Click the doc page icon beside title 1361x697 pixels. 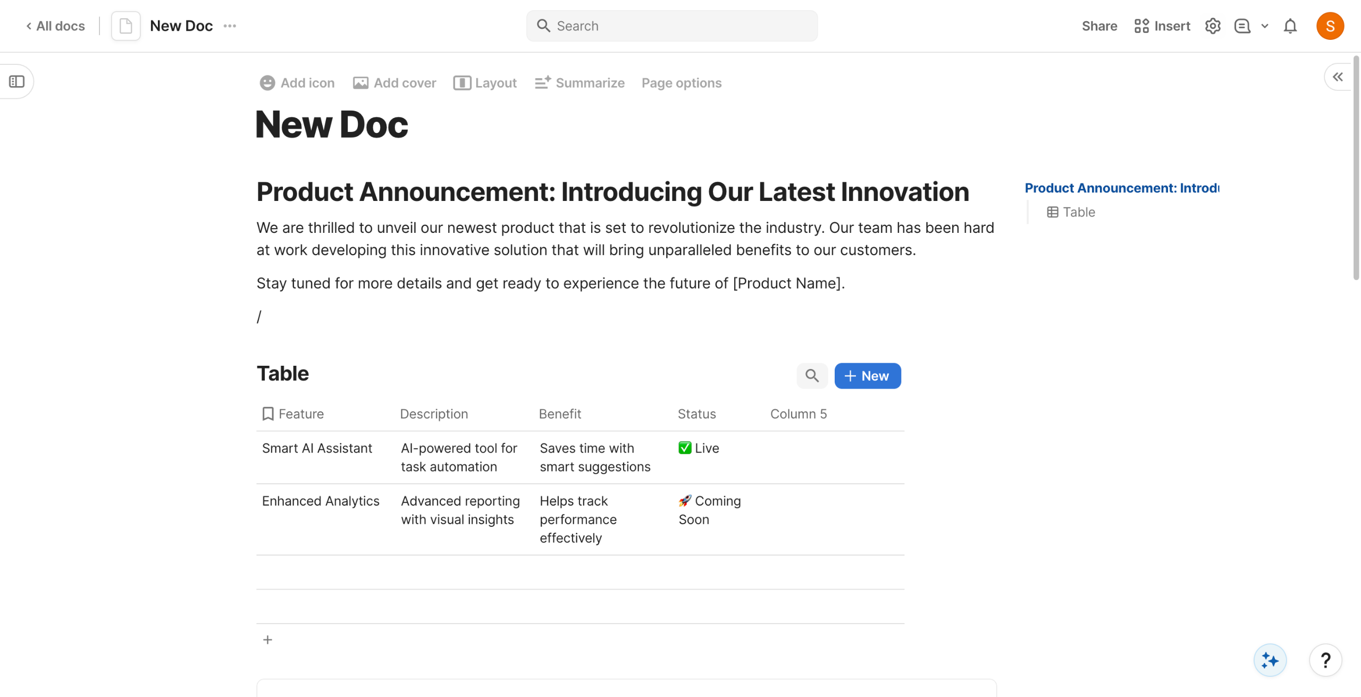pos(125,26)
